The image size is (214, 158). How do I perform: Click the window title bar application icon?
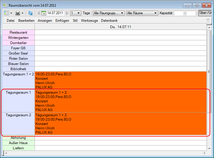click(5, 5)
